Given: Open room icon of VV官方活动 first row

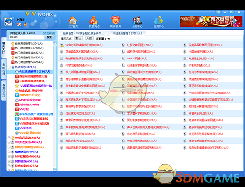Looking at the screenshot, I should coord(61,45).
